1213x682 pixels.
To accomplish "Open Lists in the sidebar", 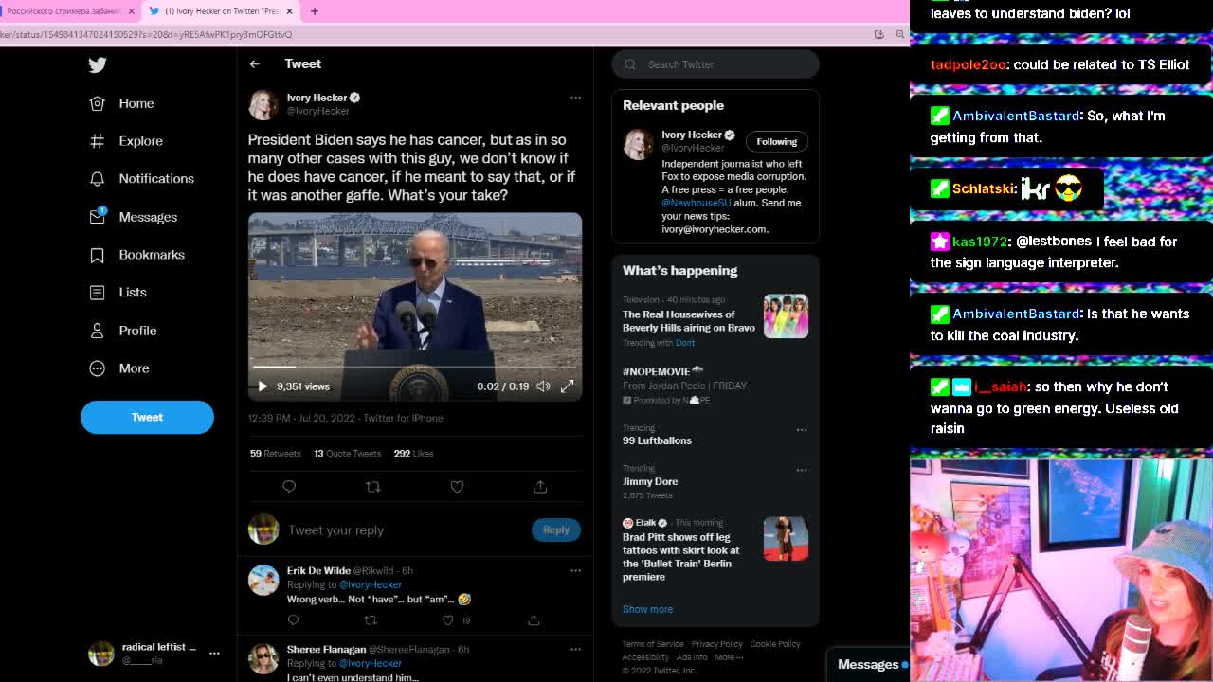I will pos(118,293).
